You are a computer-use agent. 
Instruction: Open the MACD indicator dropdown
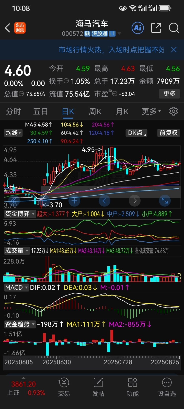pos(16,288)
